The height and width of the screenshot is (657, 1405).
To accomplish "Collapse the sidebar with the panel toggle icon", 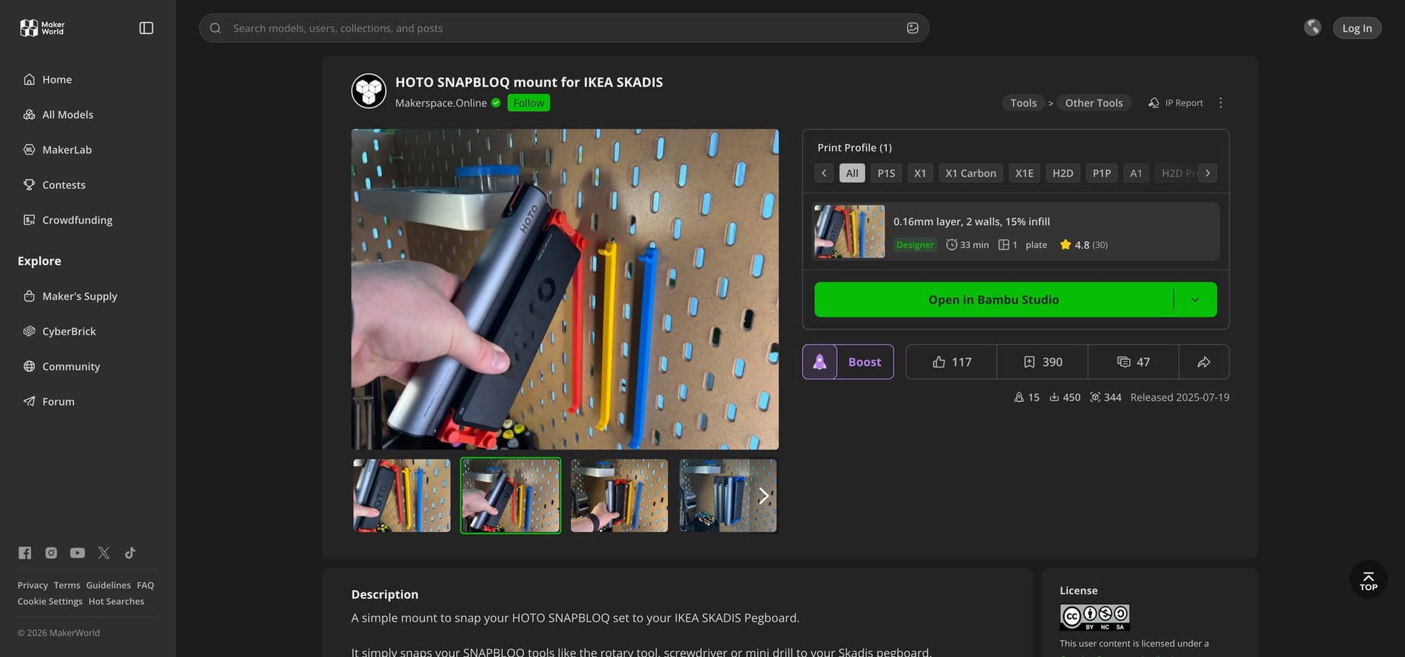I will 146,28.
